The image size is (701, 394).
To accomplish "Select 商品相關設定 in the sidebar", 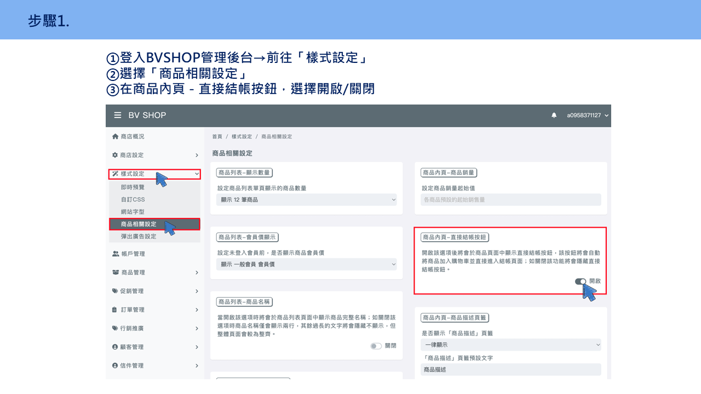I will [154, 224].
